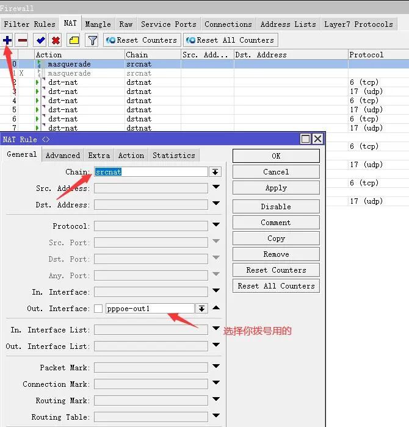
Task: Maximize the NAT Rule dialog
Action: tap(305, 139)
